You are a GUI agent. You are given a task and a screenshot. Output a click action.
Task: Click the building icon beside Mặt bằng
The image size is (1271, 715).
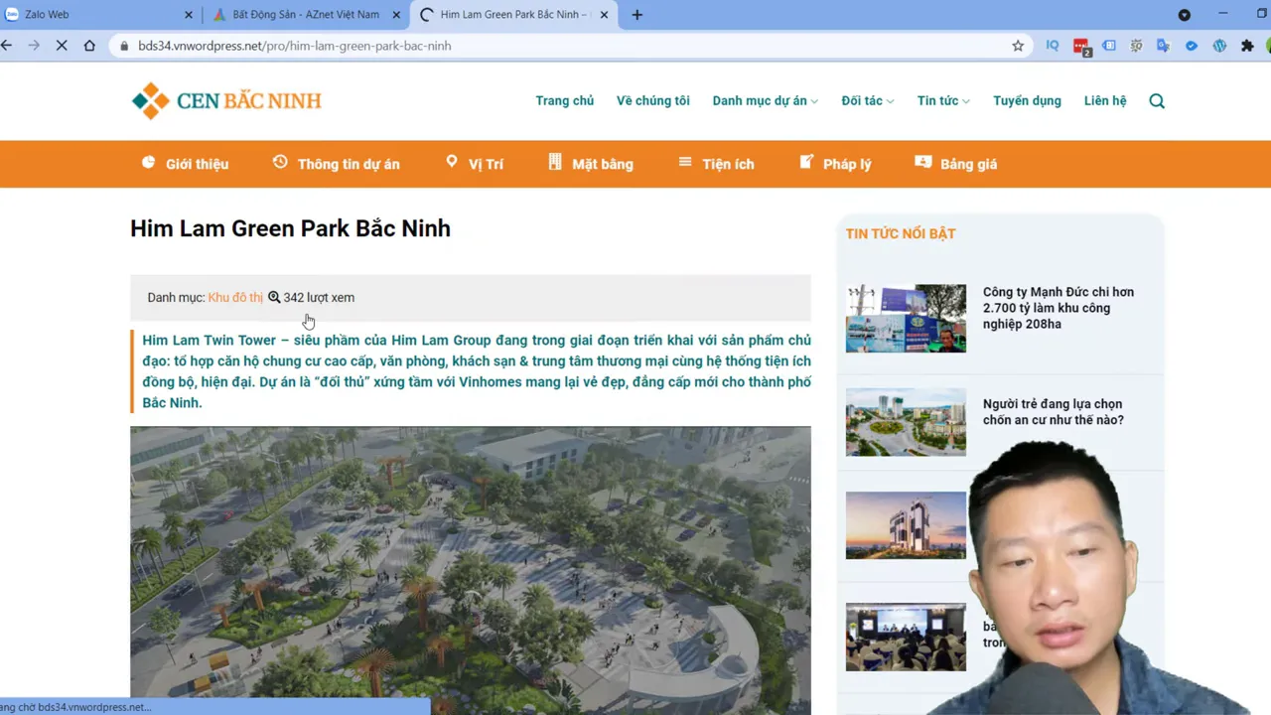coord(555,162)
